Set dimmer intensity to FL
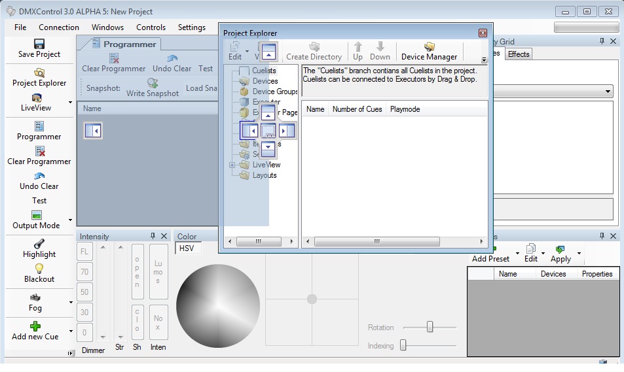Viewport: 624px width, 372px height. tap(84, 250)
